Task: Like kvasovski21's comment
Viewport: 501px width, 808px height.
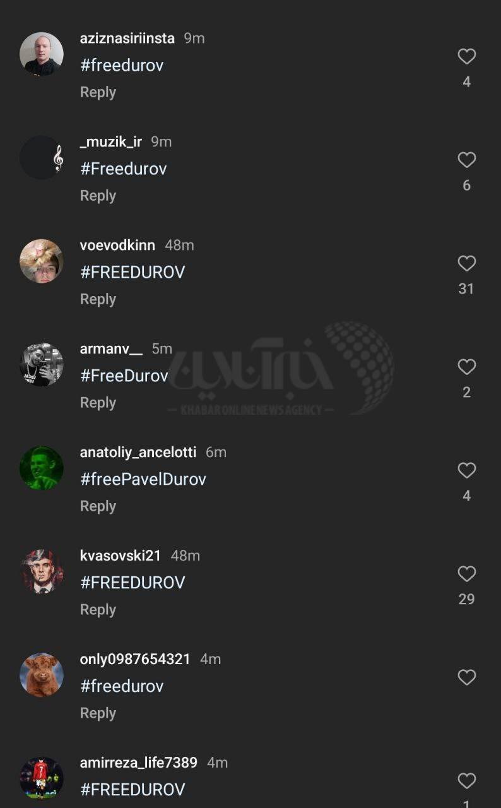Action: click(466, 574)
